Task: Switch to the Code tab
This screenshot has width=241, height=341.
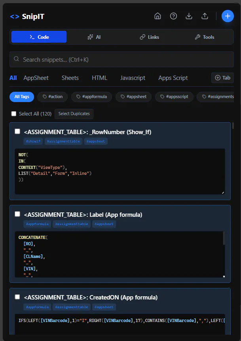Action: pyautogui.click(x=39, y=37)
